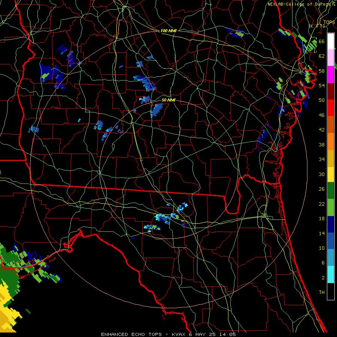The width and height of the screenshot is (337, 337).
Task: Click the 'ENHANCED ECHO TOPS' product title
Action: click(131, 334)
